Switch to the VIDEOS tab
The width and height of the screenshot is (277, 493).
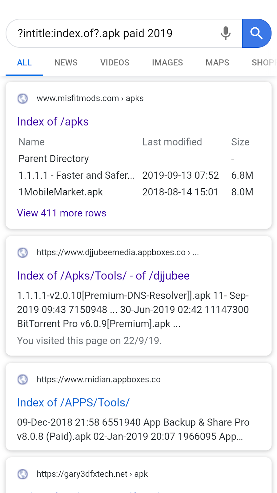coord(115,63)
